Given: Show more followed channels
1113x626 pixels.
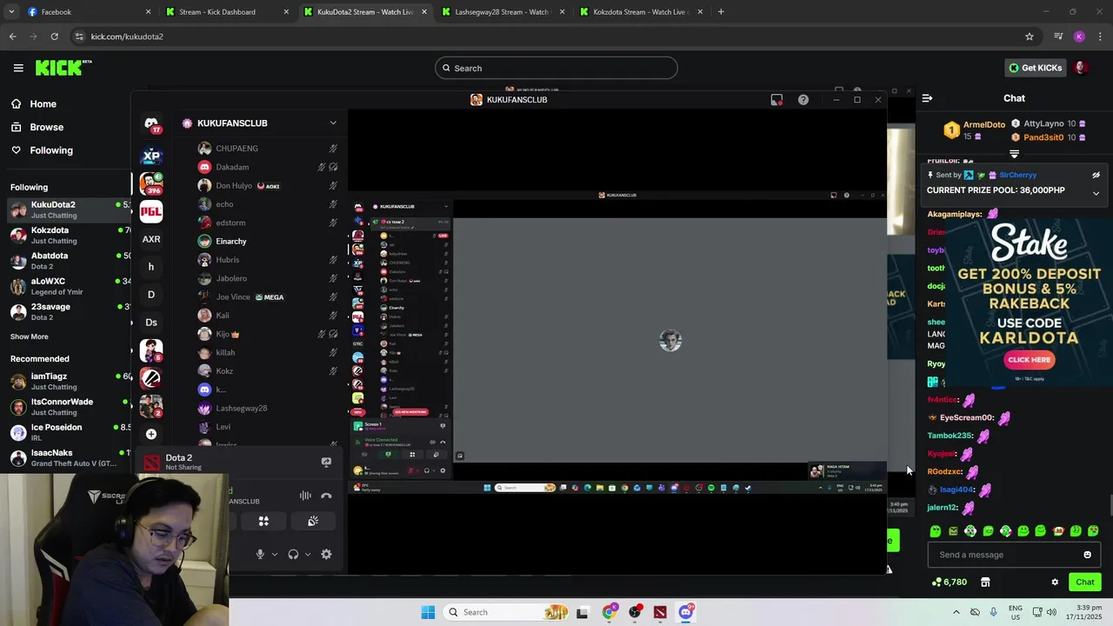Looking at the screenshot, I should (30, 336).
